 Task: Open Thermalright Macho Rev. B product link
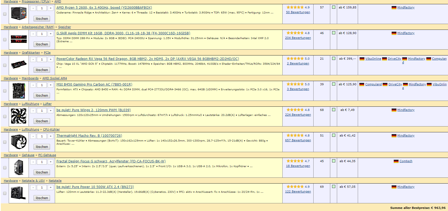click(x=89, y=136)
